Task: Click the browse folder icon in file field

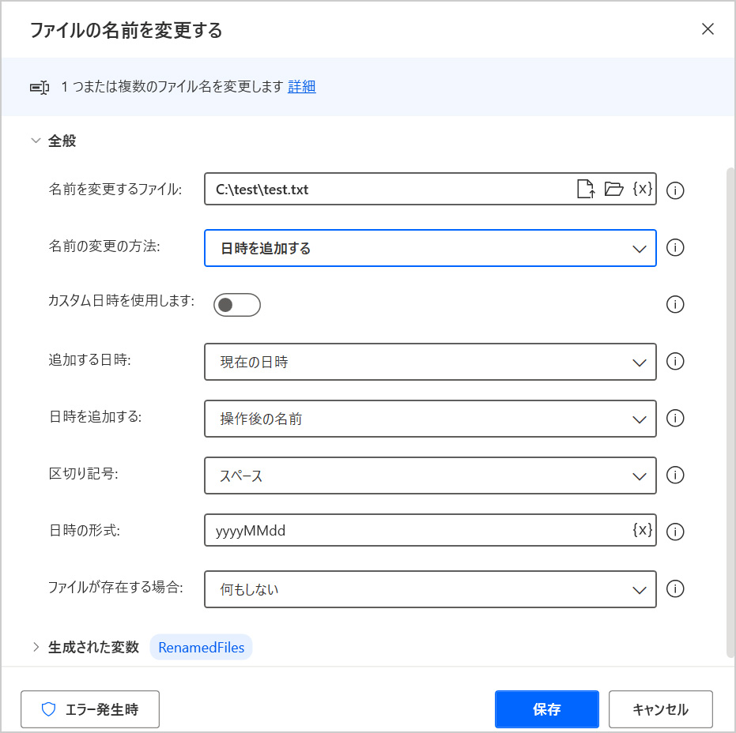Action: coord(613,190)
